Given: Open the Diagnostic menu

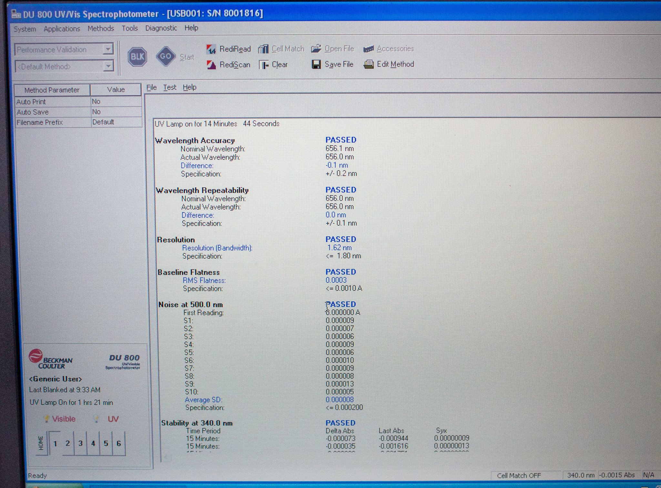Looking at the screenshot, I should (x=161, y=28).
